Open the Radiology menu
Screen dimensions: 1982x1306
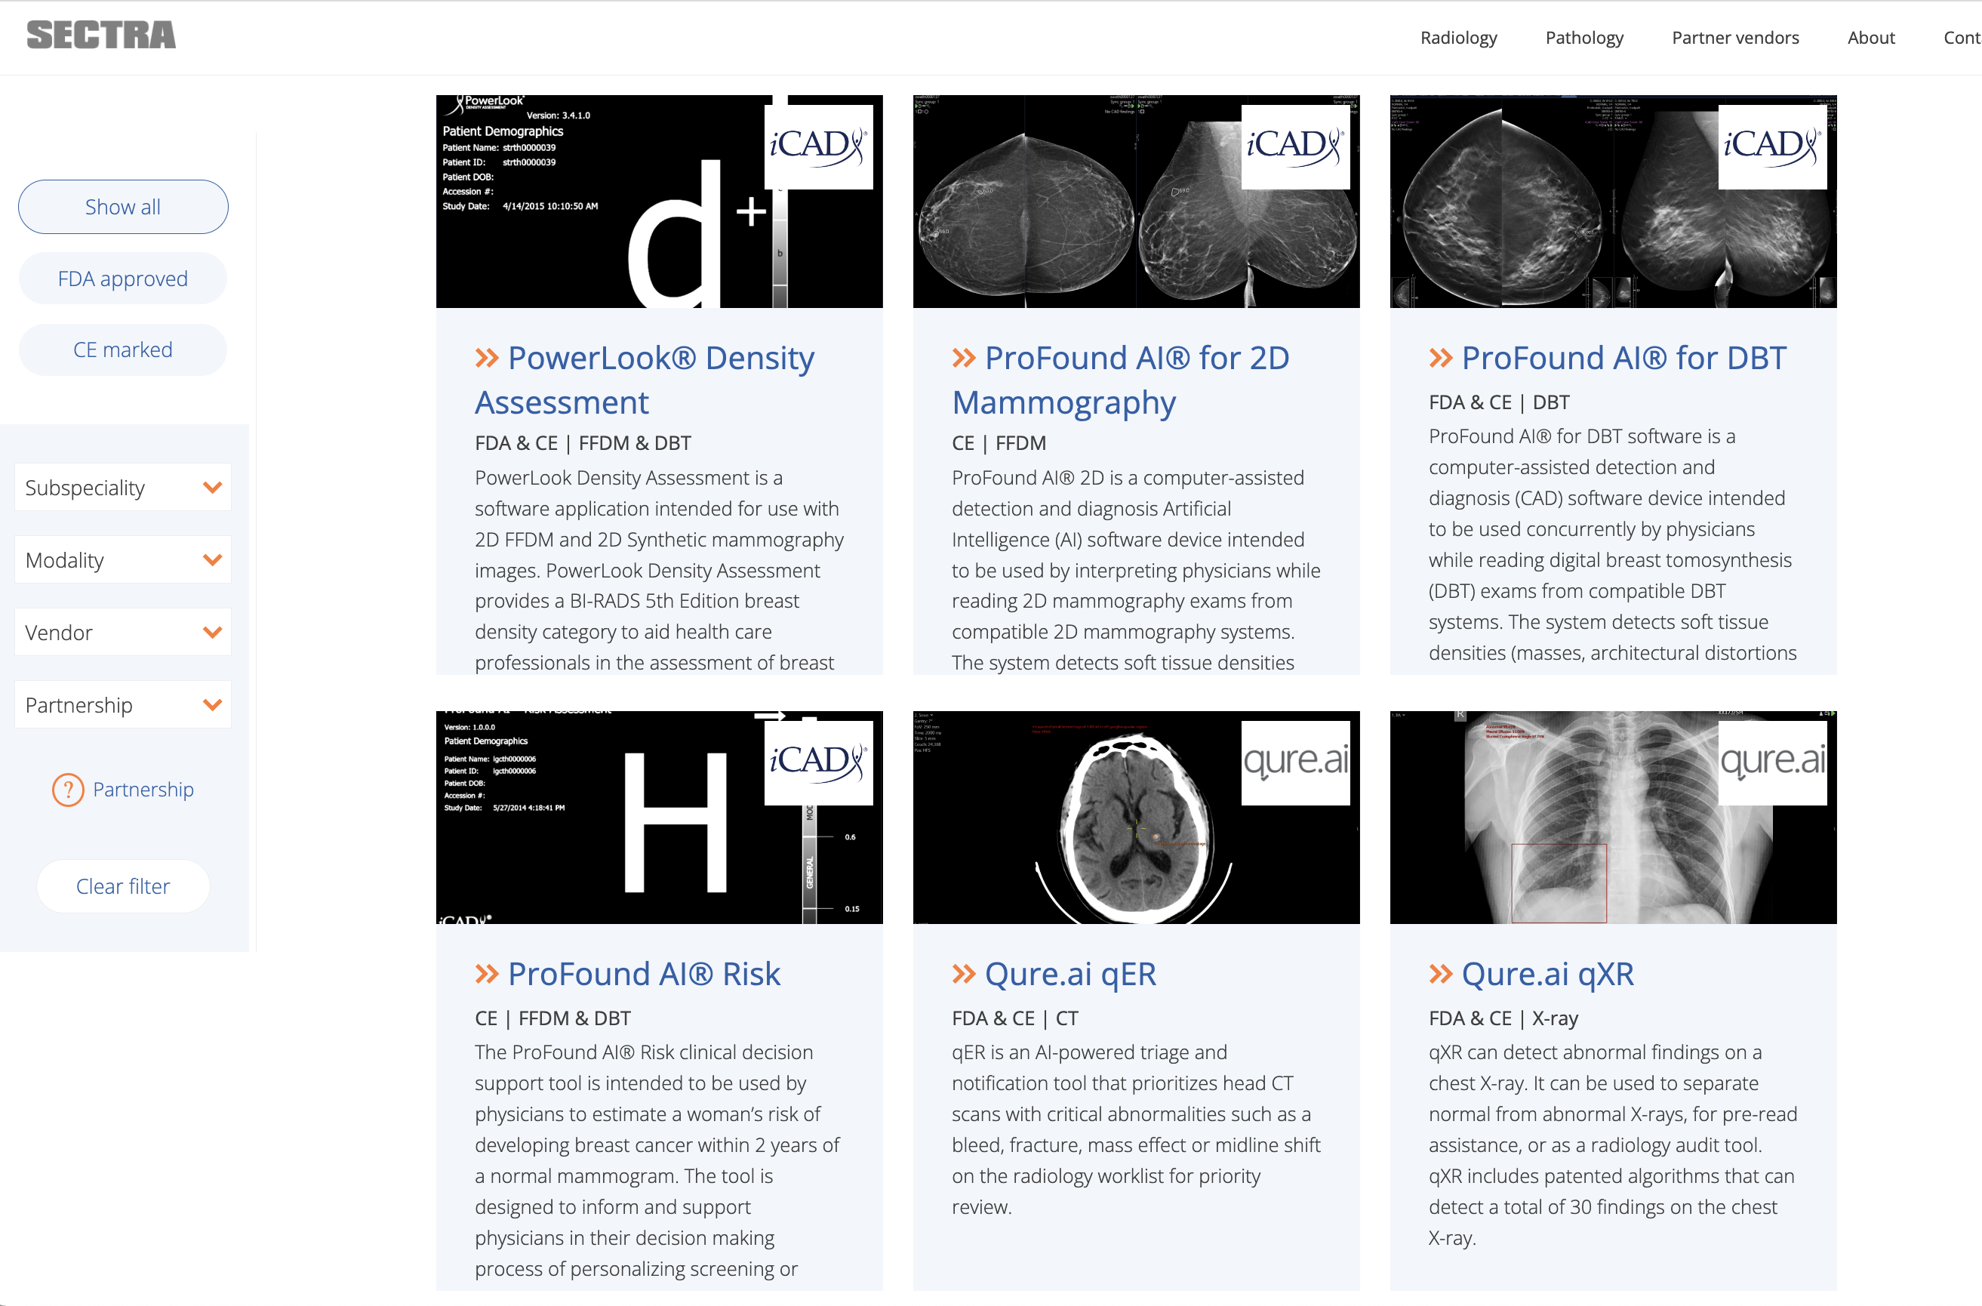(x=1458, y=38)
